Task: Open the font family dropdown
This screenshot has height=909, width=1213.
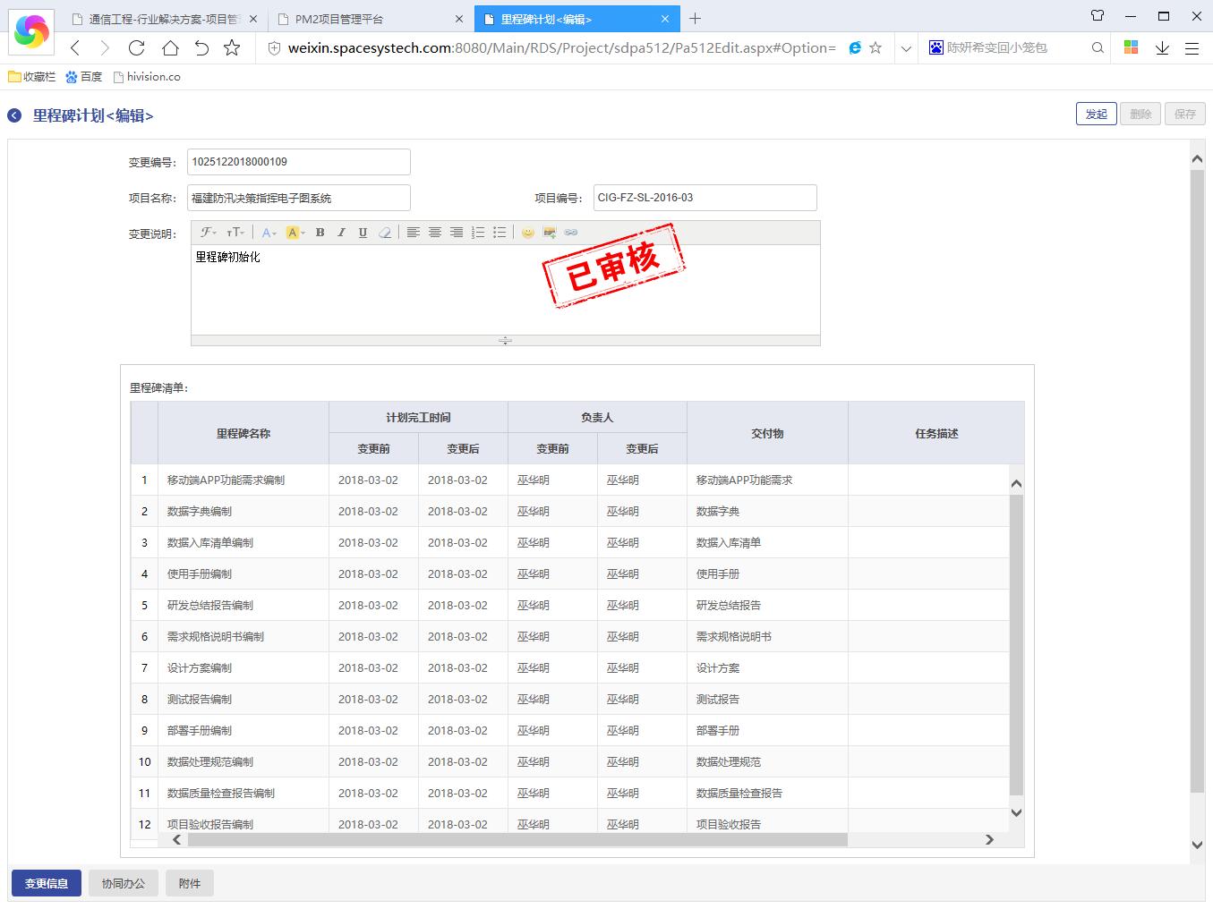Action: click(x=209, y=233)
